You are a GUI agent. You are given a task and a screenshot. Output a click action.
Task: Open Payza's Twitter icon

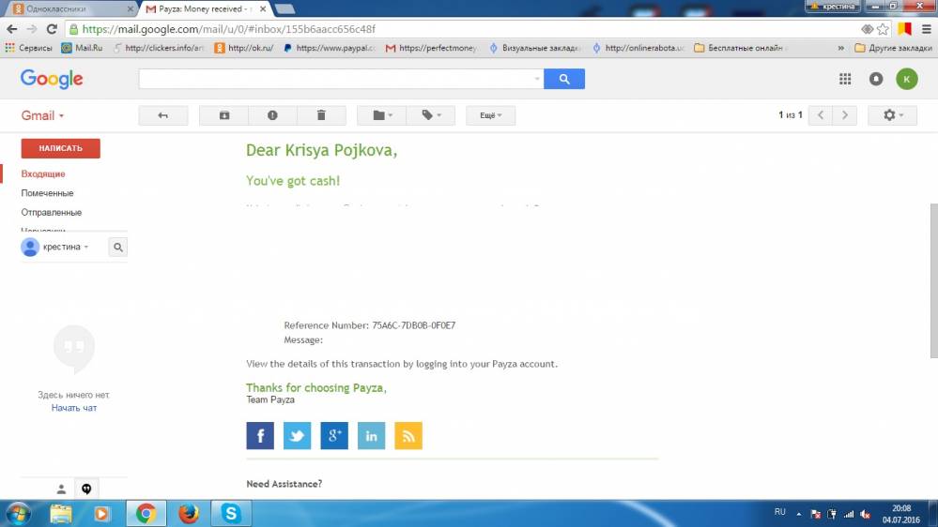pos(298,436)
